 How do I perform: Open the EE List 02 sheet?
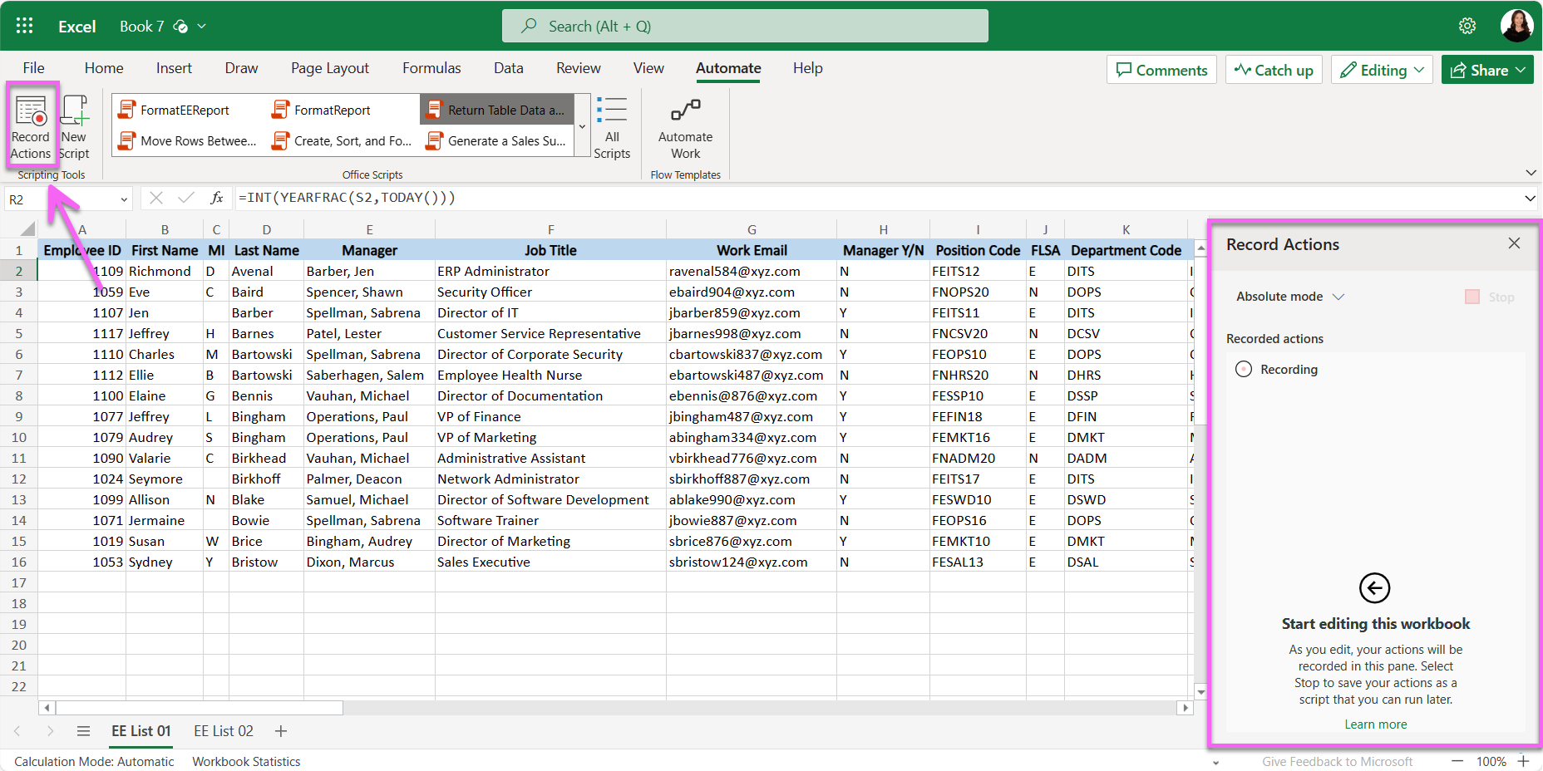(x=223, y=731)
